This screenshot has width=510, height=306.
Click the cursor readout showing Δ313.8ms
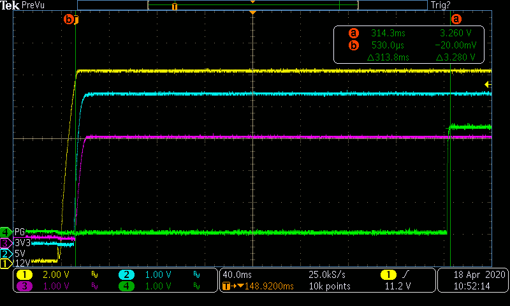(388, 57)
